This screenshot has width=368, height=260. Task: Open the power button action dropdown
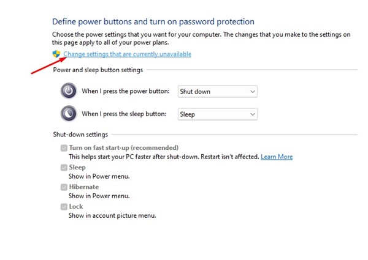click(x=217, y=92)
